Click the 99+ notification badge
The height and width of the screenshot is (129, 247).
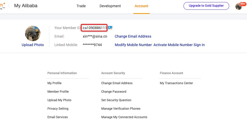pos(243,4)
